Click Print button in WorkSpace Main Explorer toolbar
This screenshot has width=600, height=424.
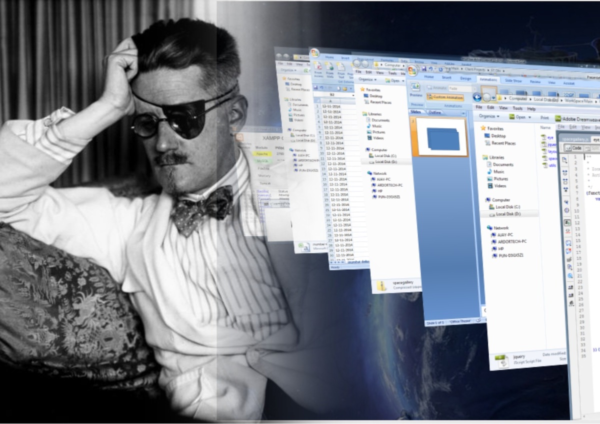click(x=544, y=118)
